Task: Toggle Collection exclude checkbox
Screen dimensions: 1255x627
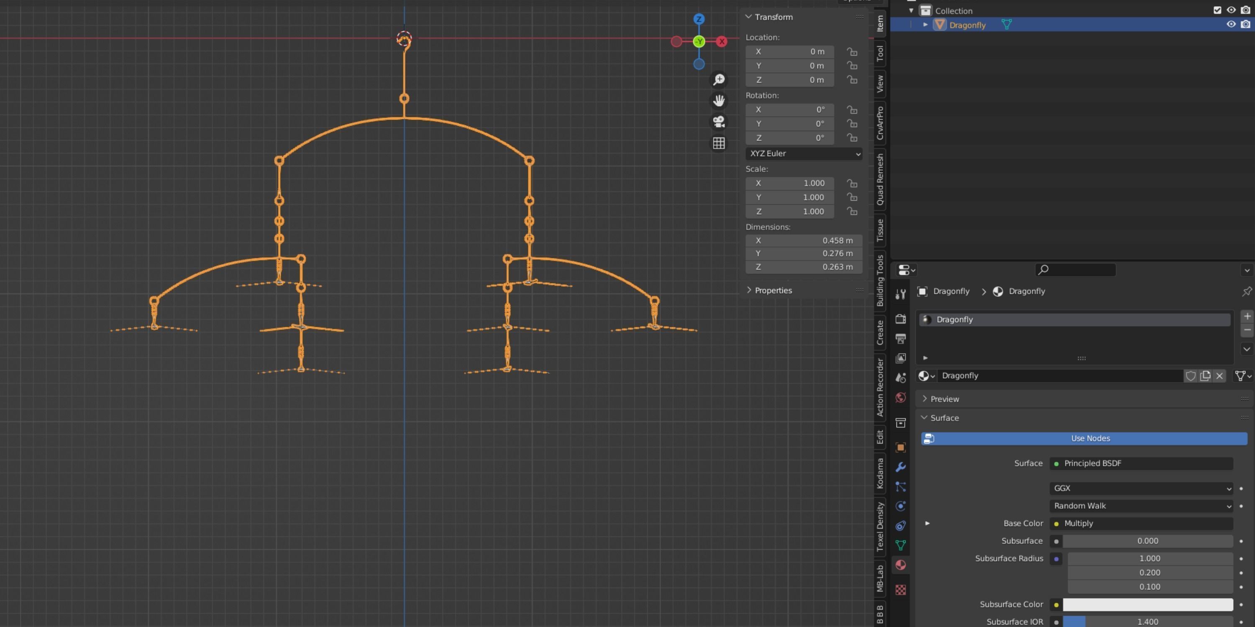Action: [1217, 10]
